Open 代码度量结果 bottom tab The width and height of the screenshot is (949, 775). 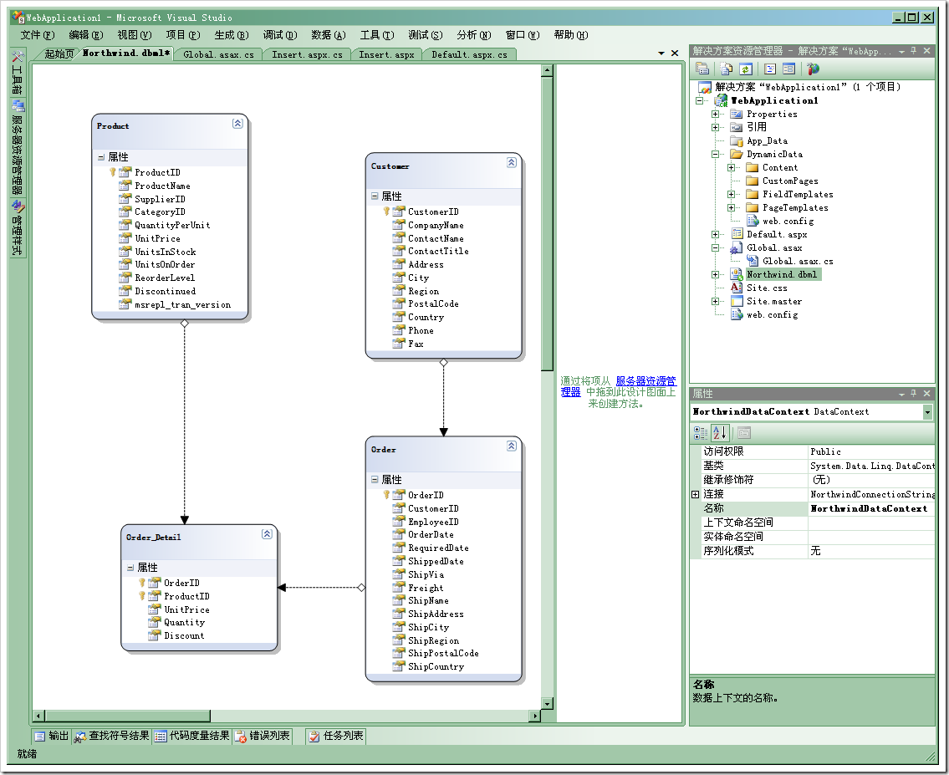192,736
